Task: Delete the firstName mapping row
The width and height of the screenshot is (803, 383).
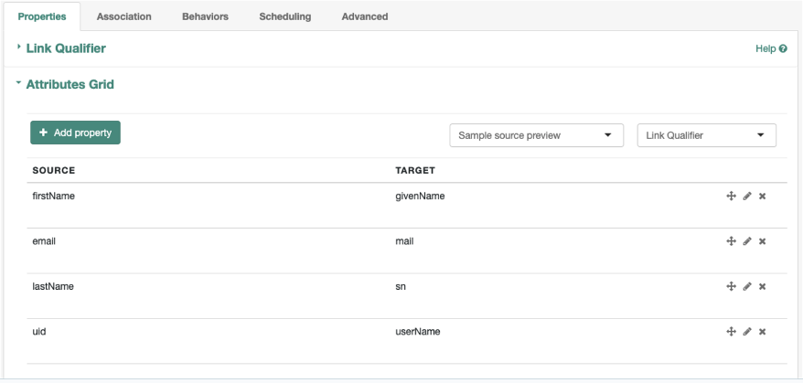Action: 762,197
